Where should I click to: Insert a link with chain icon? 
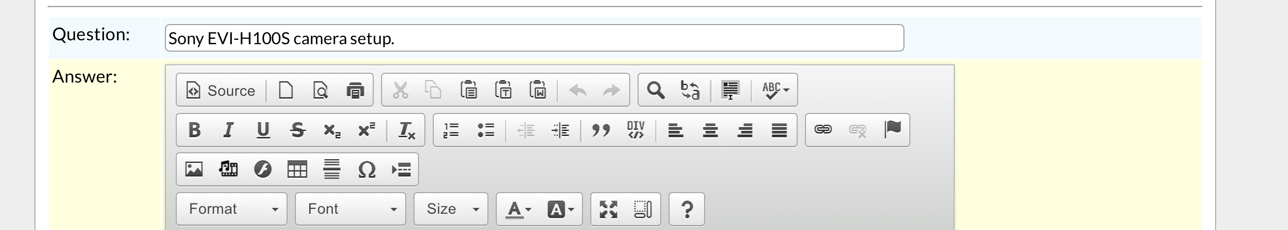pos(823,130)
